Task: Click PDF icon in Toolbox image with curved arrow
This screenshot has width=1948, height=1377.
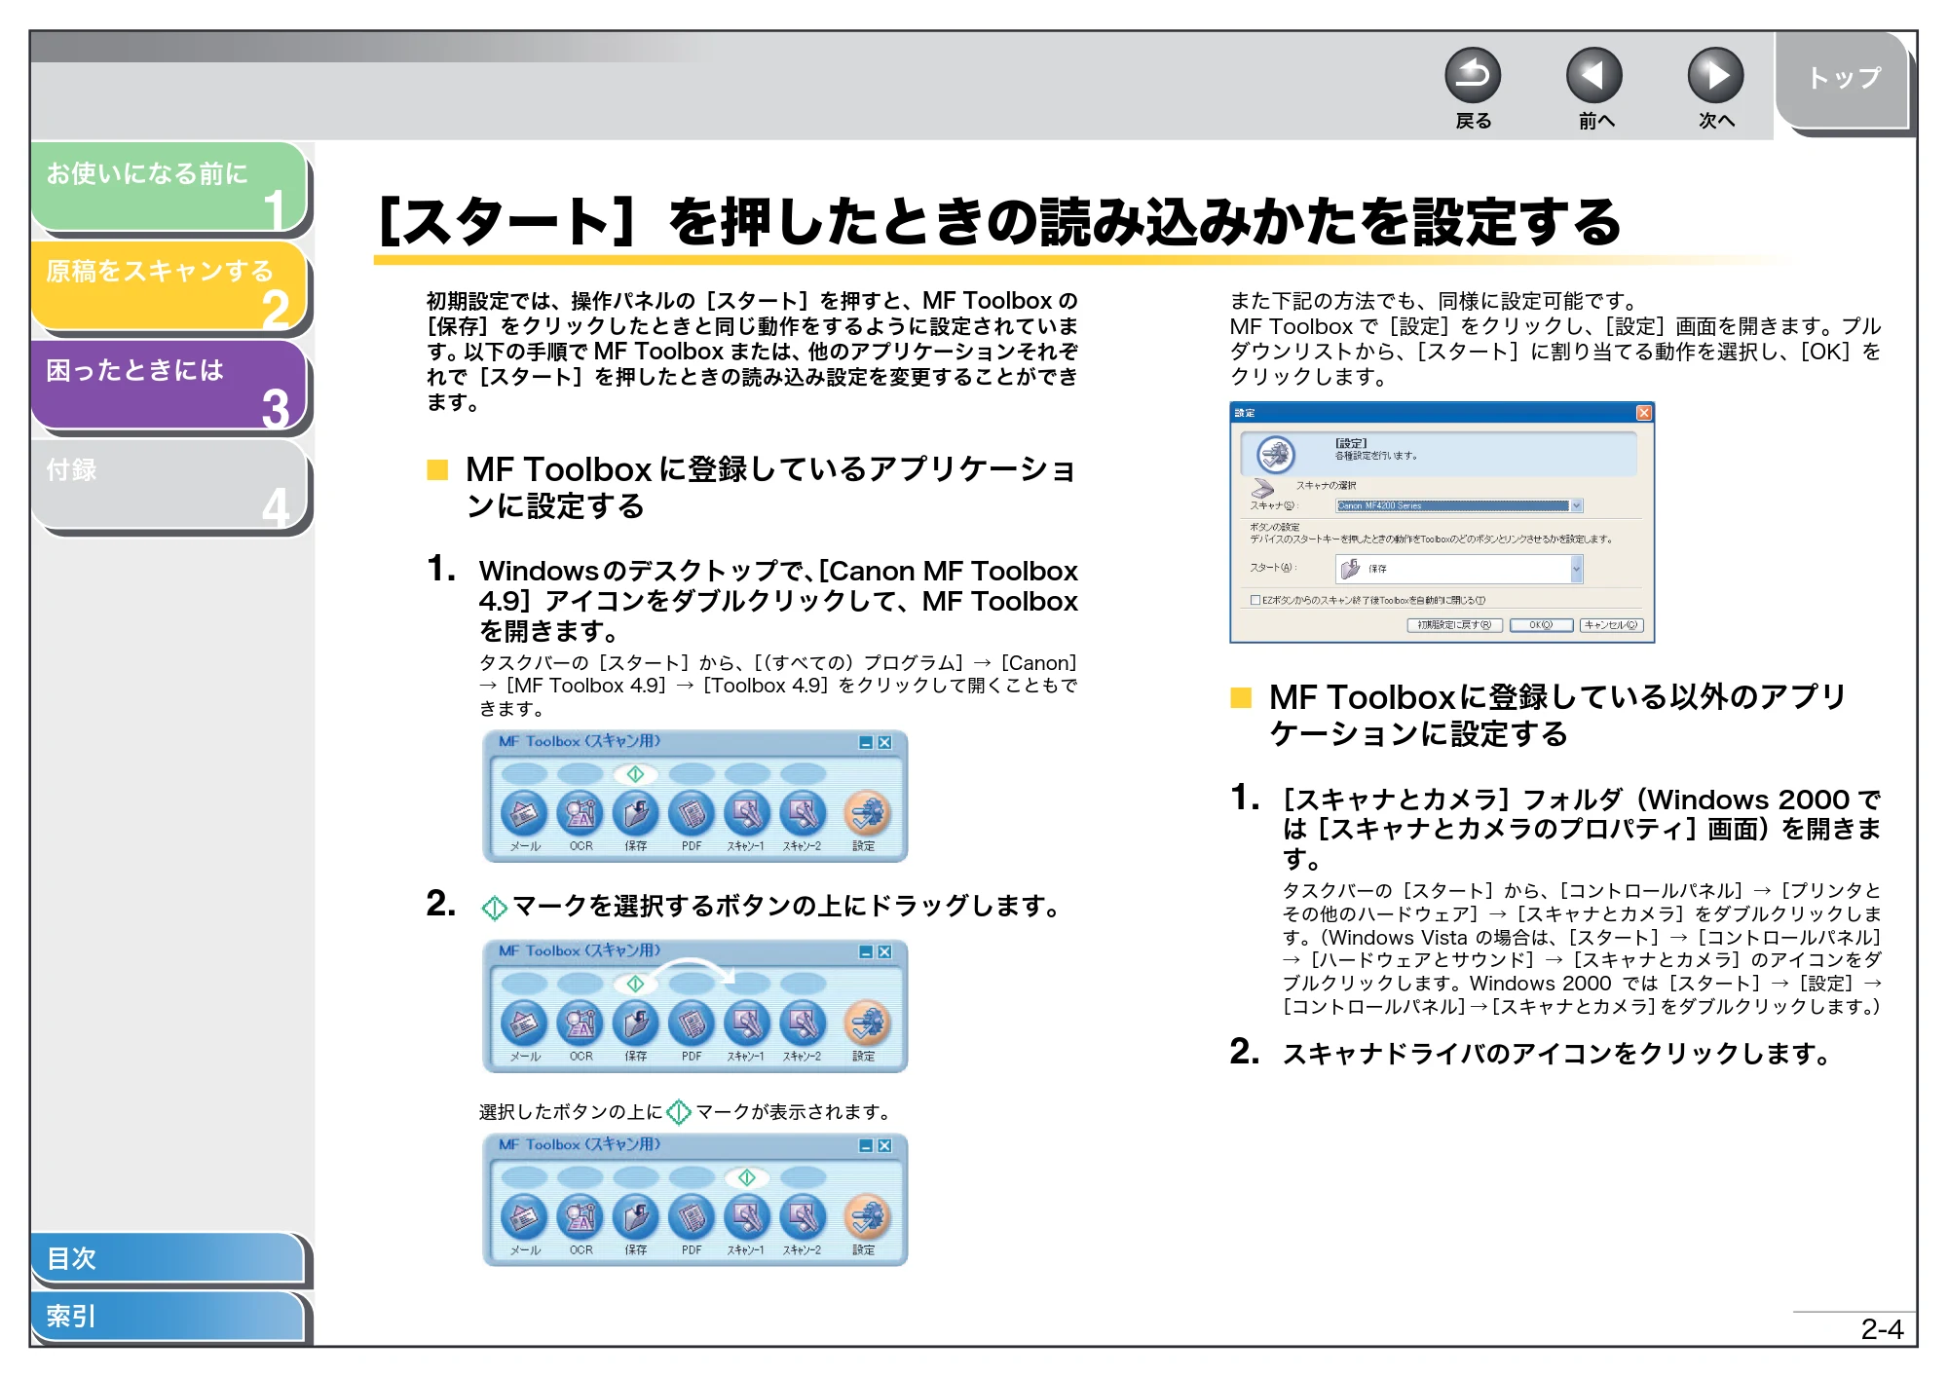Action: tap(692, 1023)
